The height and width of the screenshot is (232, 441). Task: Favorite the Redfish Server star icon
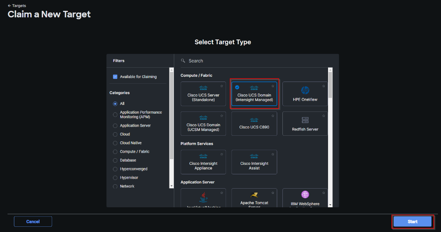[x=323, y=116]
